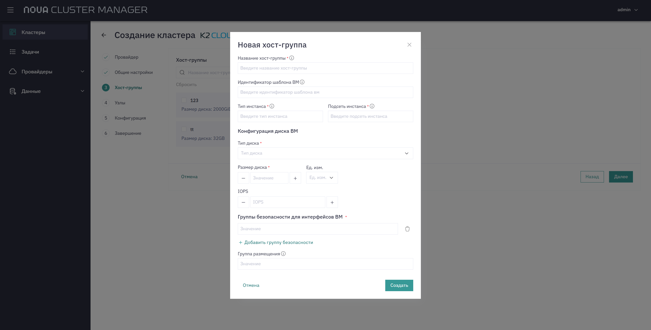The width and height of the screenshot is (651, 330).
Task: Toggle the checkbox for host group tt
Action: pos(184,129)
